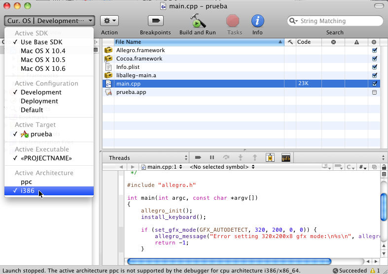Toggle the editor lock icon
The width and height of the screenshot is (388, 274).
coord(384,167)
